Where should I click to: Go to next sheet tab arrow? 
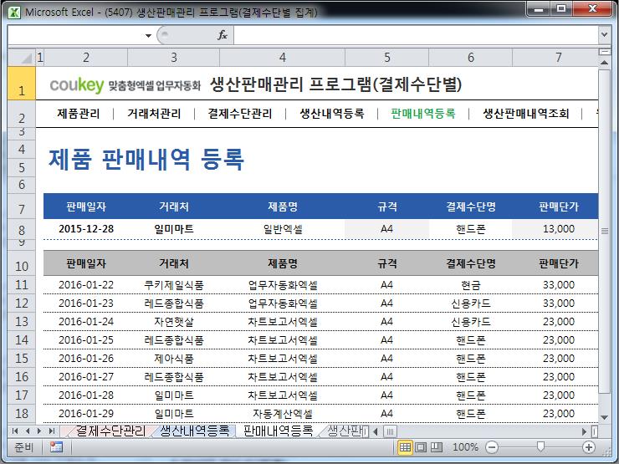pos(39,431)
